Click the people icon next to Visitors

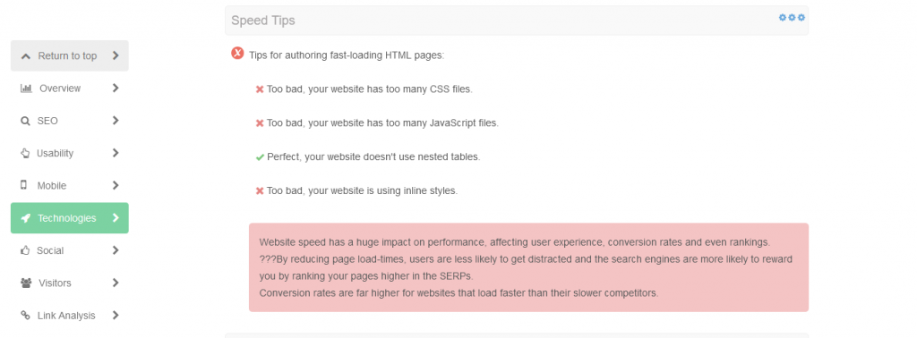pos(26,283)
